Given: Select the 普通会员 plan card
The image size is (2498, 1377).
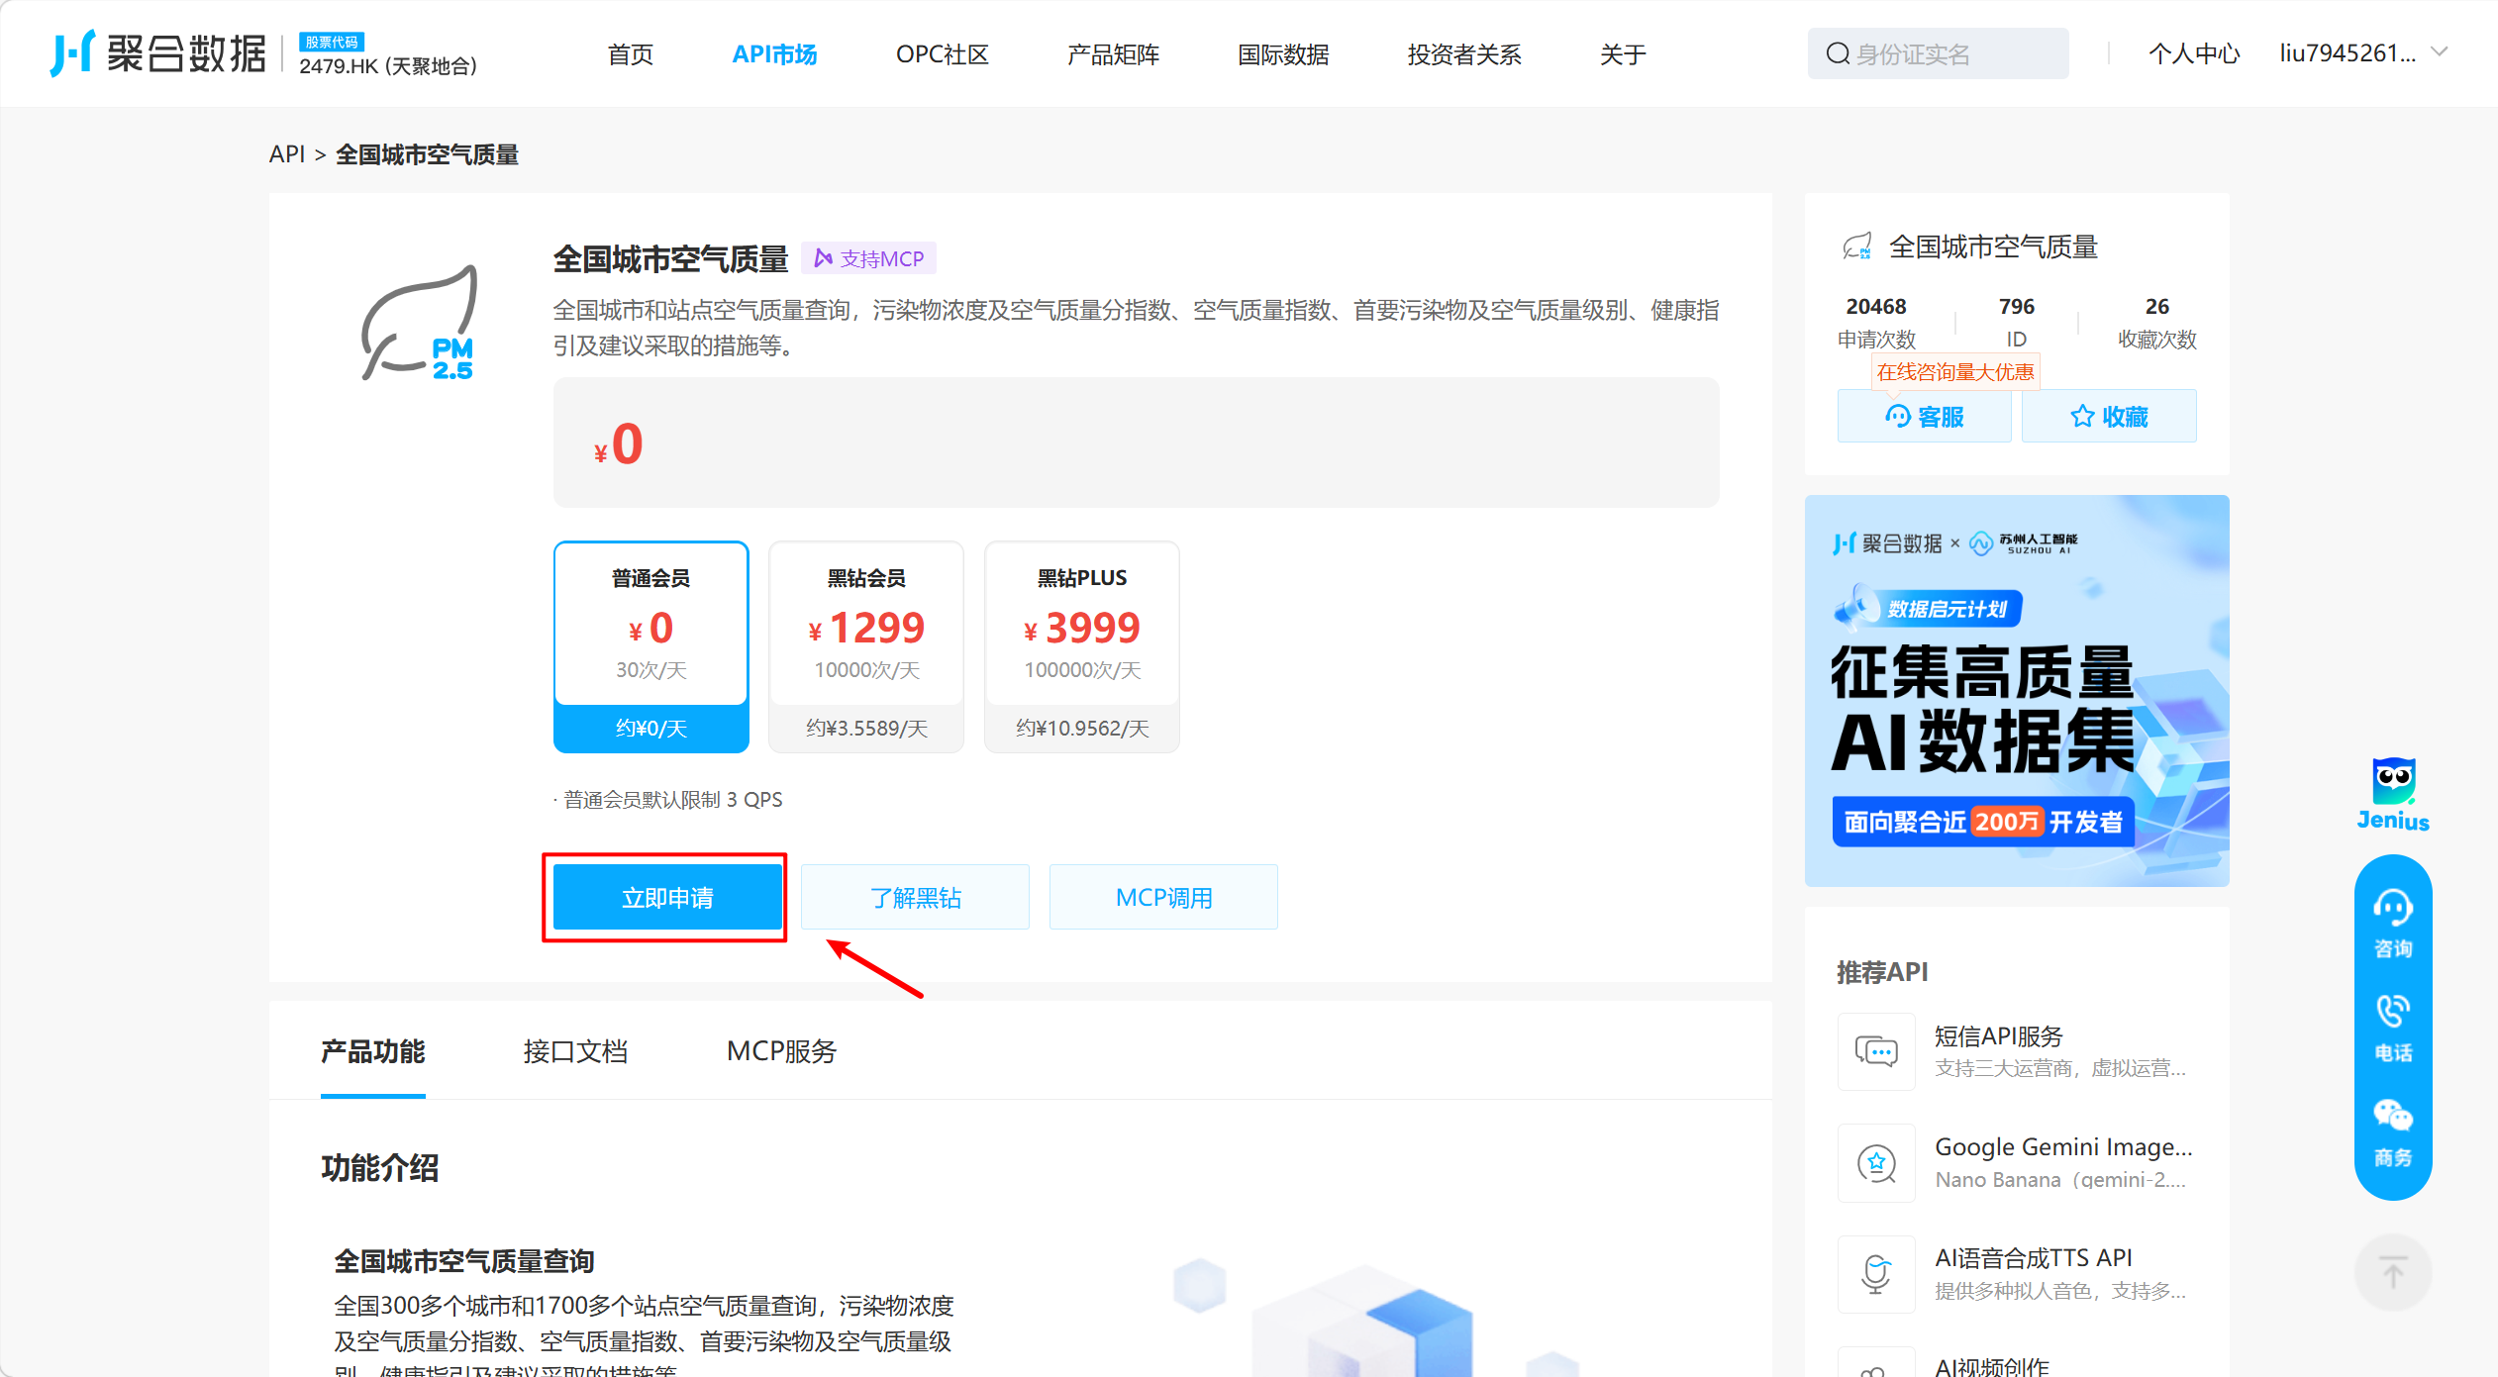Looking at the screenshot, I should pos(650,645).
